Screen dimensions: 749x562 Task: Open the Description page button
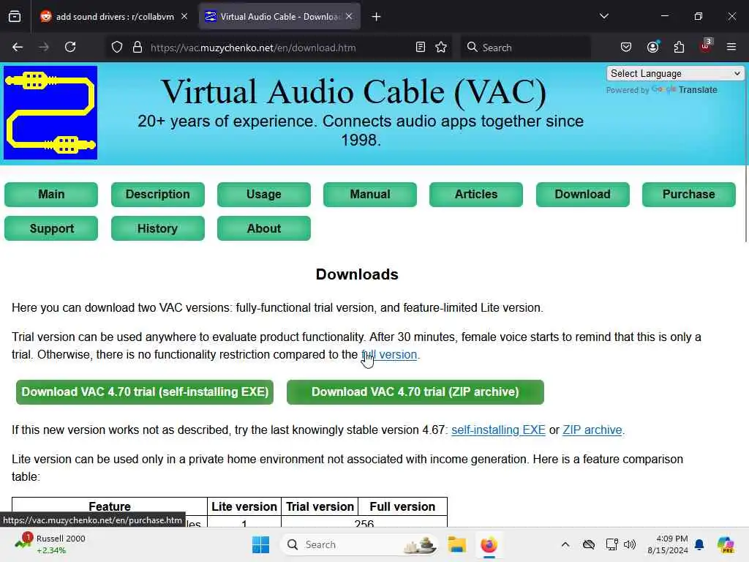158,195
